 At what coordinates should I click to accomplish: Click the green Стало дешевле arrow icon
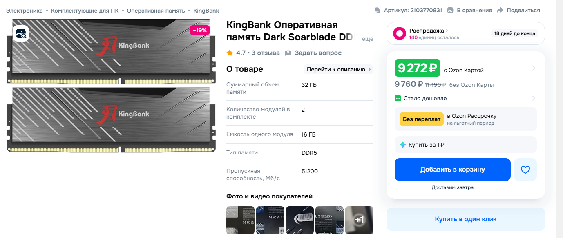(398, 98)
